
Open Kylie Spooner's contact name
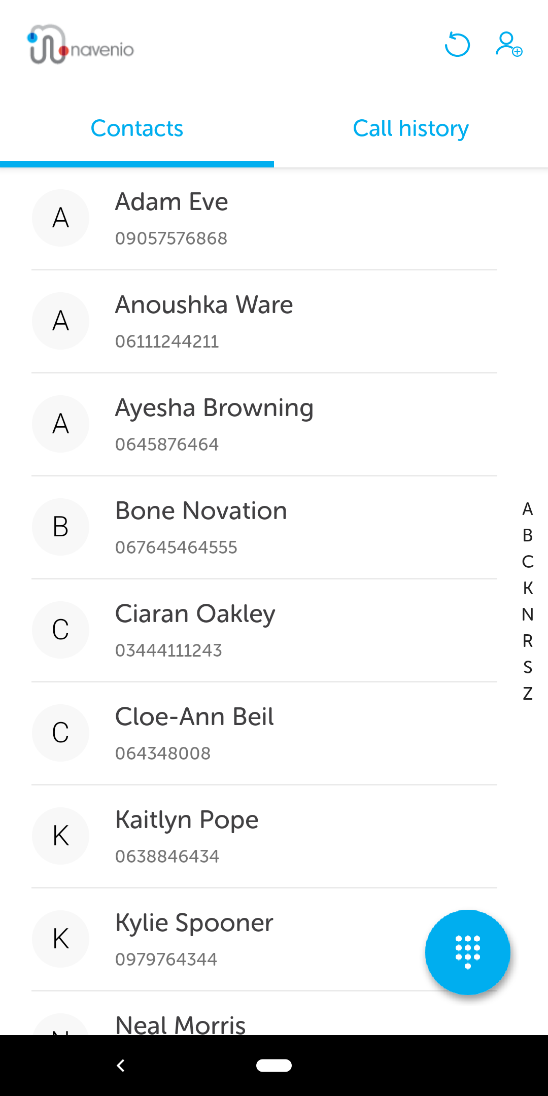[x=194, y=923]
